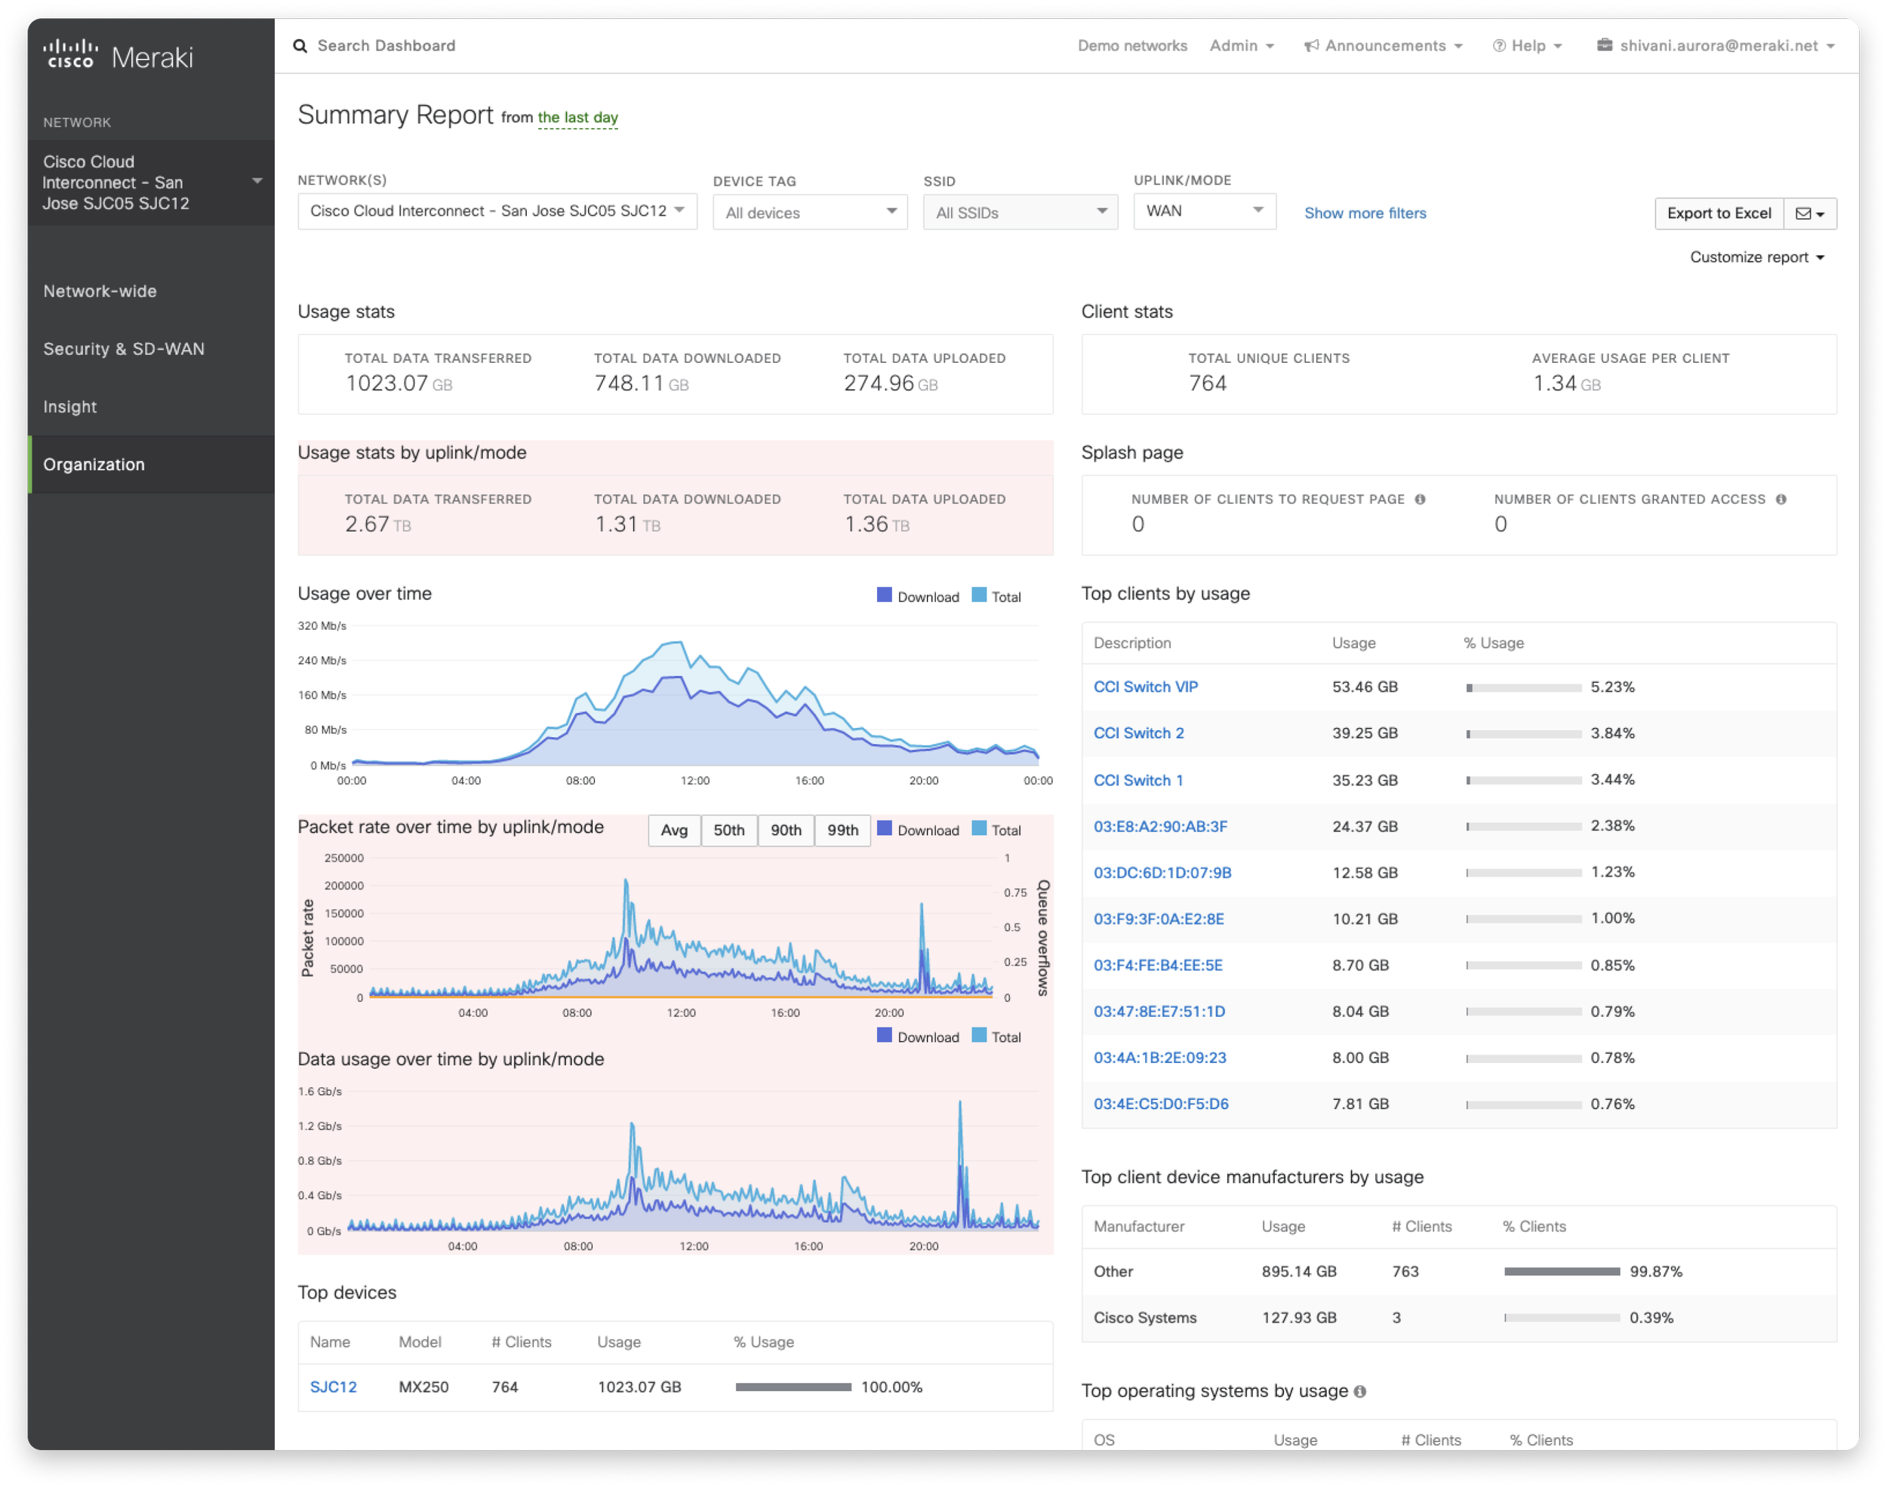Click the search magnifier icon
This screenshot has height=1487, width=1887.
(300, 46)
